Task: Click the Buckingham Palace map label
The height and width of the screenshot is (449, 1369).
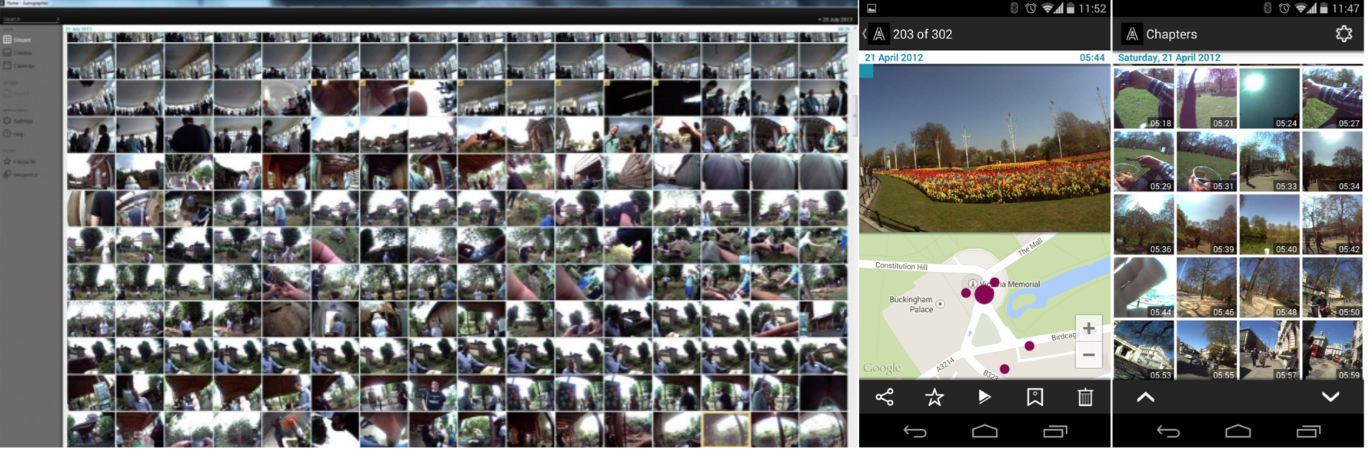Action: pos(911,304)
